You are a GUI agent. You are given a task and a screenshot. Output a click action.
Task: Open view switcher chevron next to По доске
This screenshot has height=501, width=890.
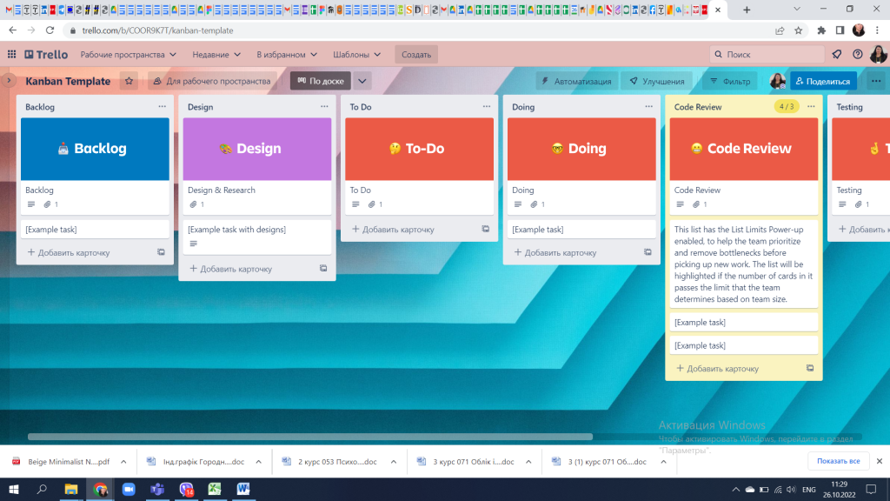pos(362,81)
